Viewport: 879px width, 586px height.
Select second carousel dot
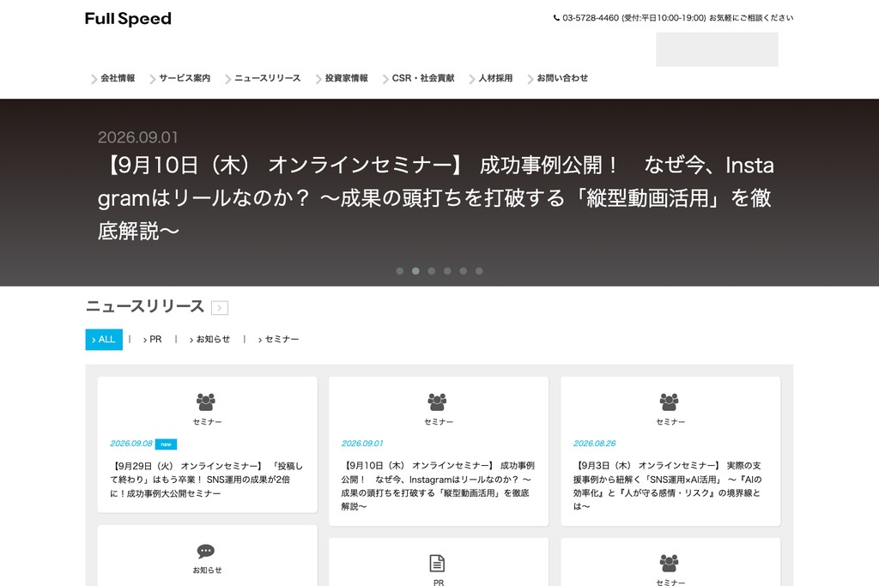[415, 271]
